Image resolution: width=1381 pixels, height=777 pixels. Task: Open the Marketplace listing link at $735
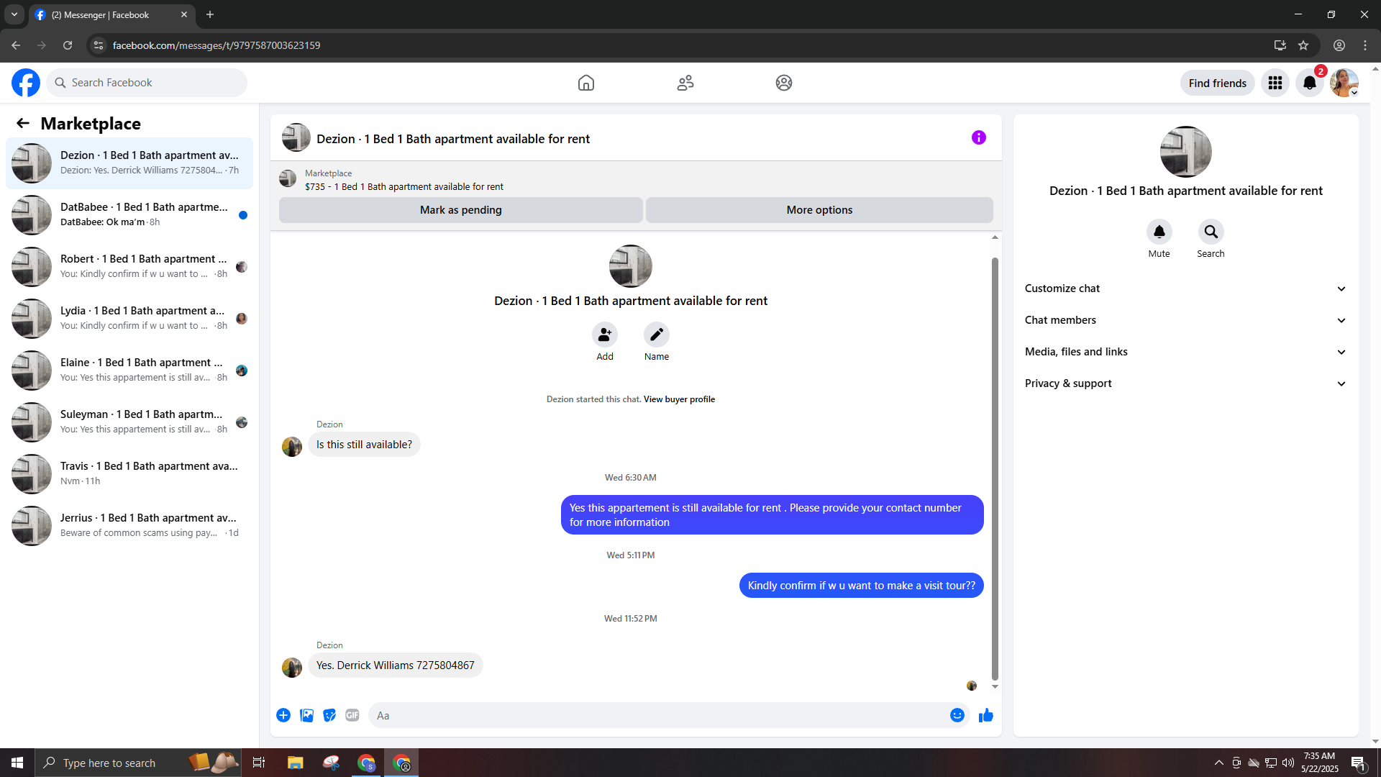404,187
